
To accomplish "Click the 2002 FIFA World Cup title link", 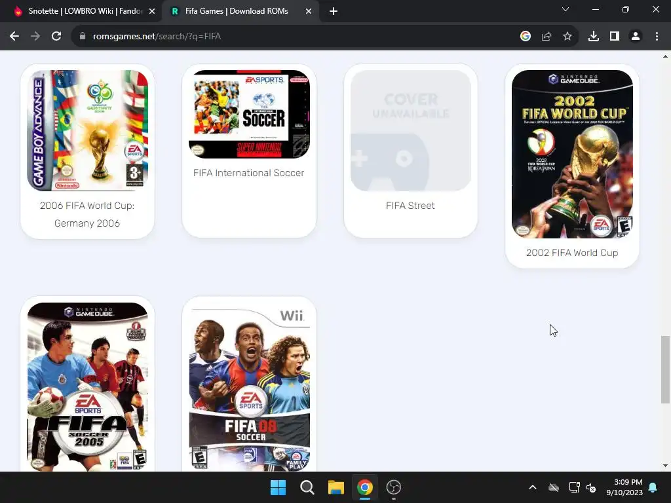I will (x=572, y=253).
